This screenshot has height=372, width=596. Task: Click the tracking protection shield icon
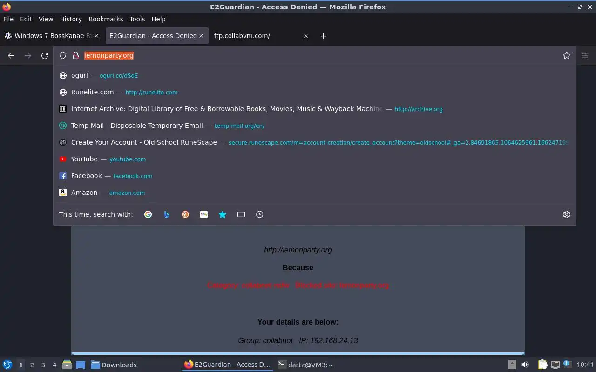(63, 55)
